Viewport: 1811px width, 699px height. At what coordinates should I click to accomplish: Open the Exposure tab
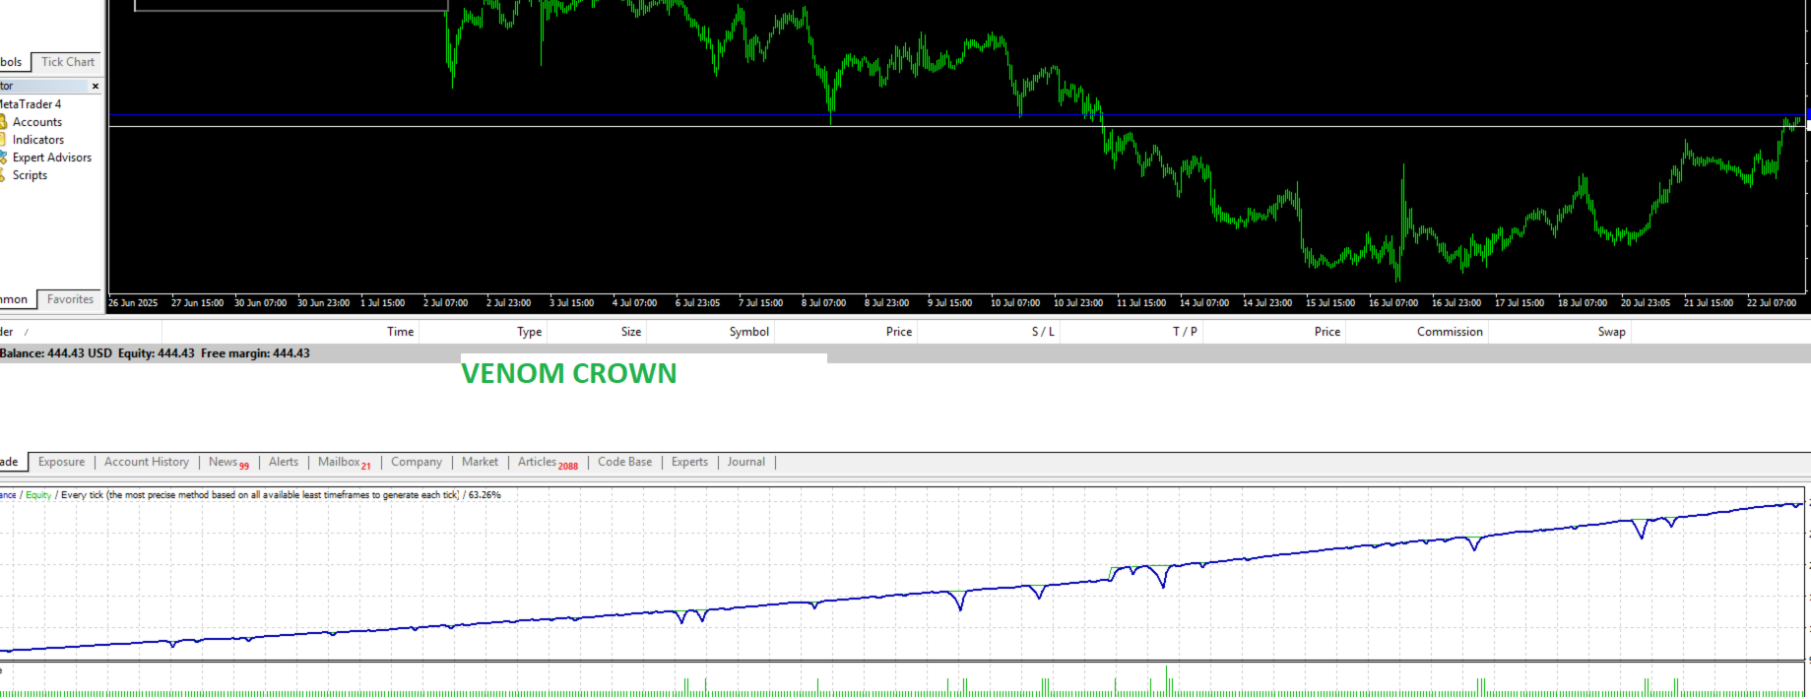point(61,462)
